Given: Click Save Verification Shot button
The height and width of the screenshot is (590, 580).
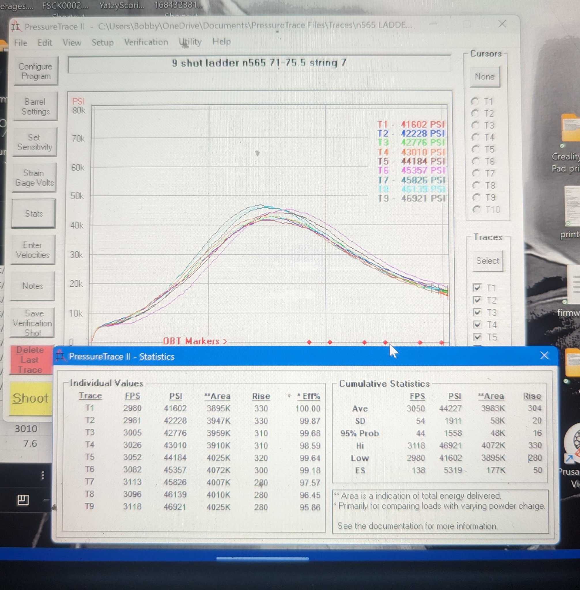Looking at the screenshot, I should click(32, 323).
